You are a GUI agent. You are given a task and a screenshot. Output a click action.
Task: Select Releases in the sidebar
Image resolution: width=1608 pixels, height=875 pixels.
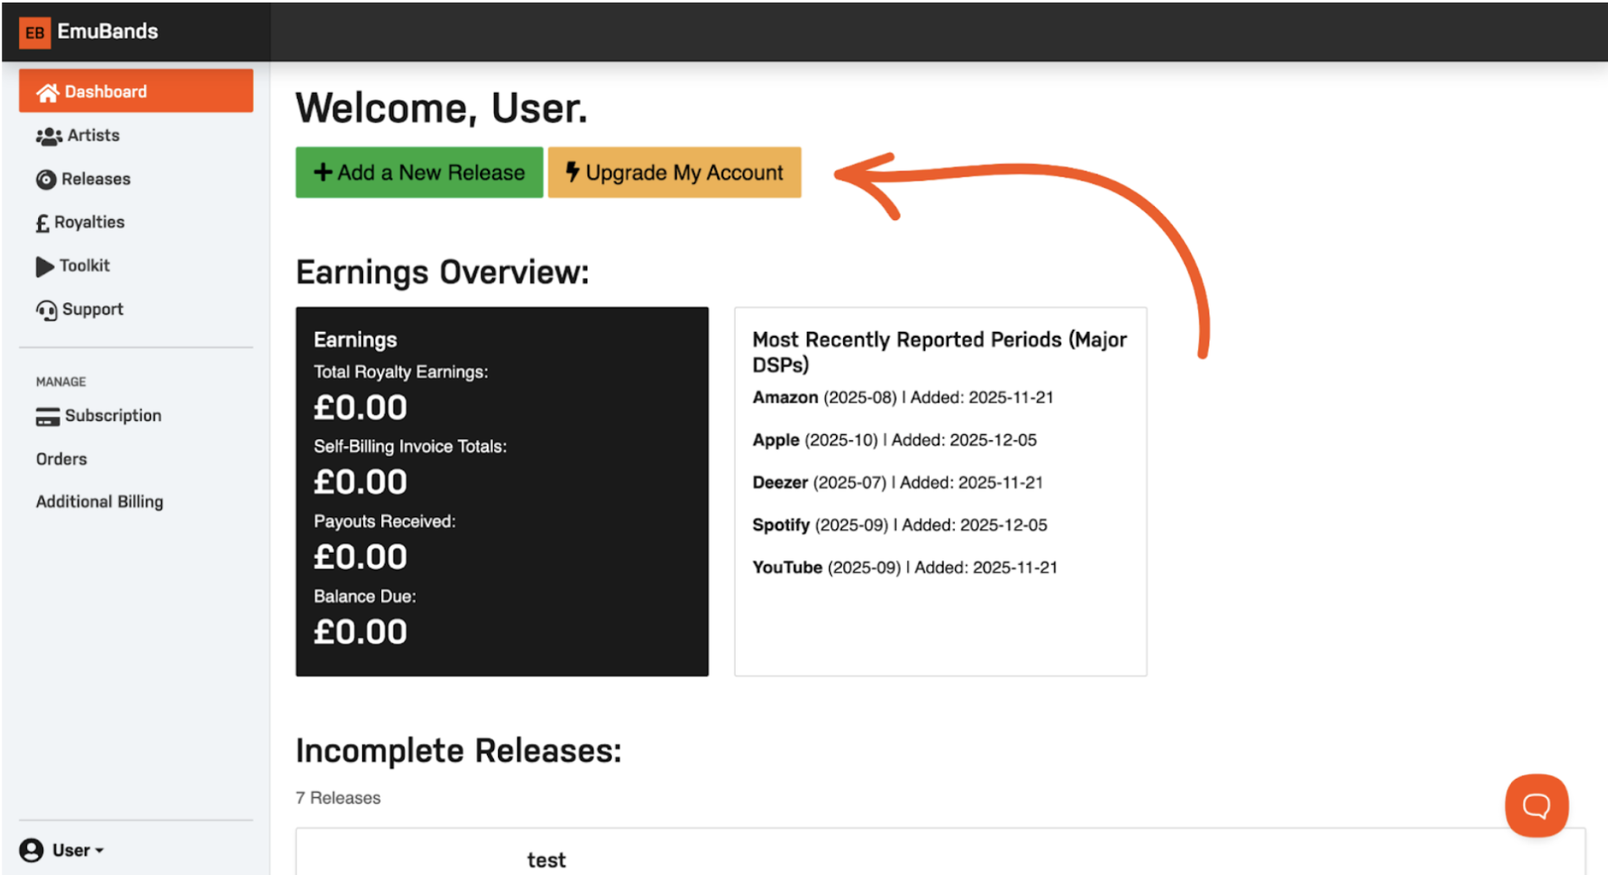(x=94, y=179)
